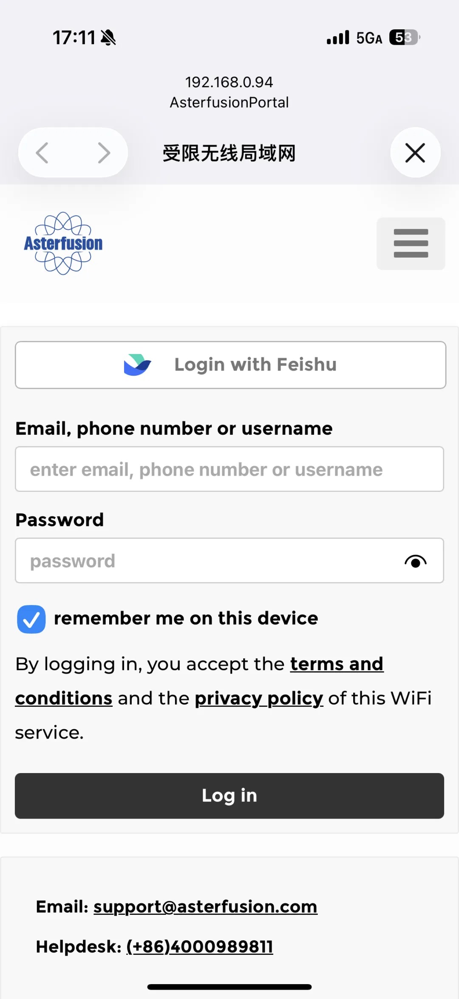Tap the helpdesk phone number link
Image resolution: width=459 pixels, height=999 pixels.
200,947
